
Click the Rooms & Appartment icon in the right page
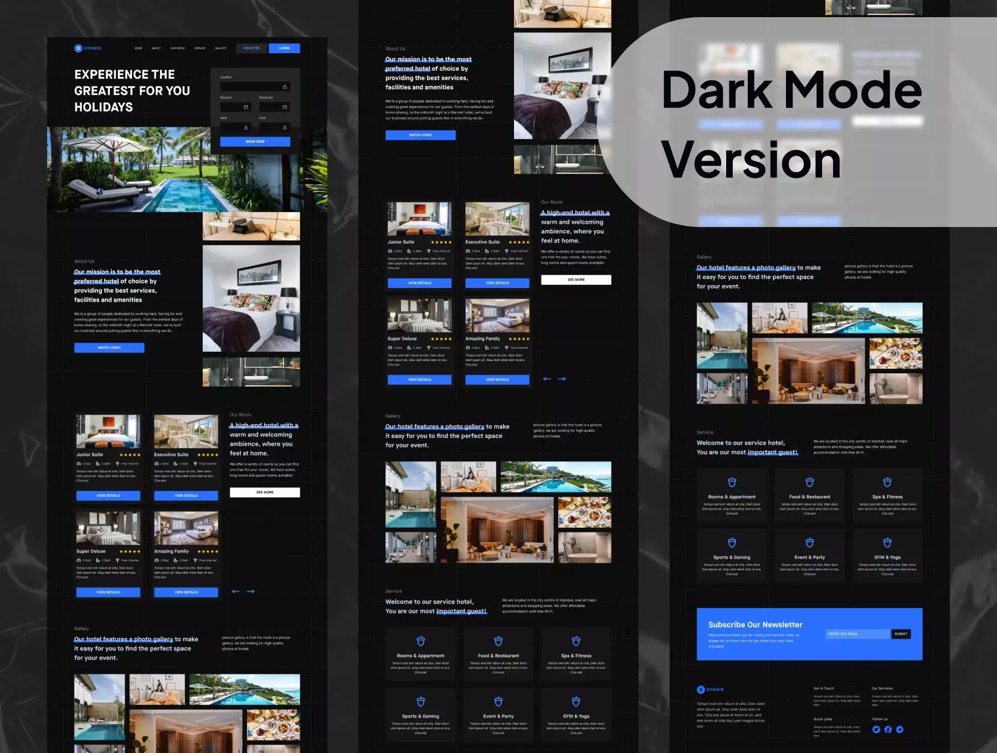pyautogui.click(x=732, y=482)
